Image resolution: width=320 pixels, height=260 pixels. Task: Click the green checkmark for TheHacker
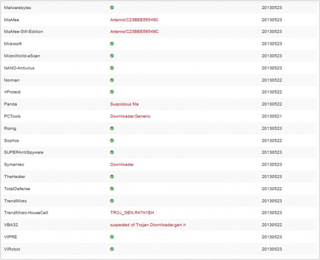[112, 177]
